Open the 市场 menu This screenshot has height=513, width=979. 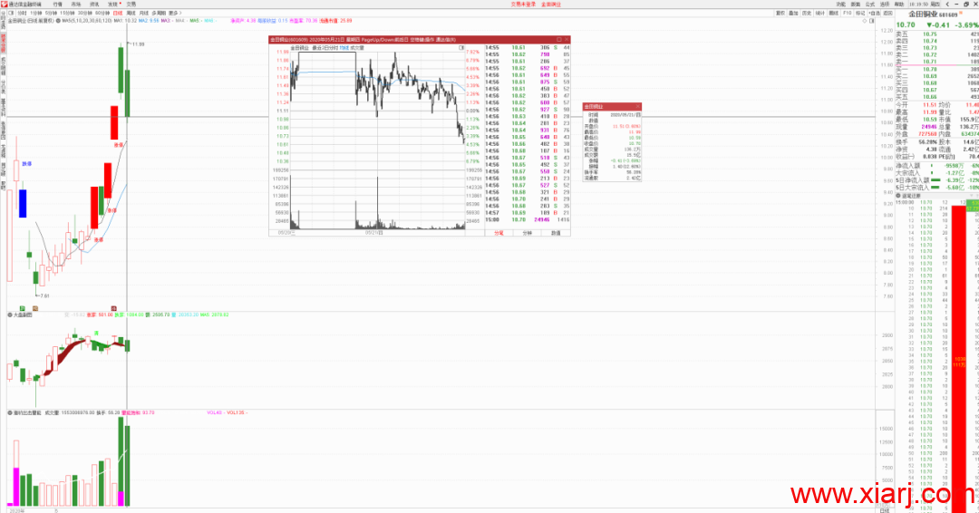(76, 5)
